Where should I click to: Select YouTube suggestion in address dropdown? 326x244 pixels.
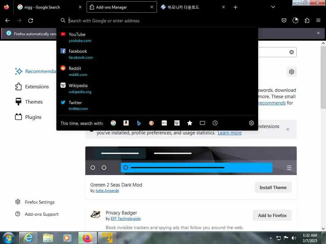157,37
